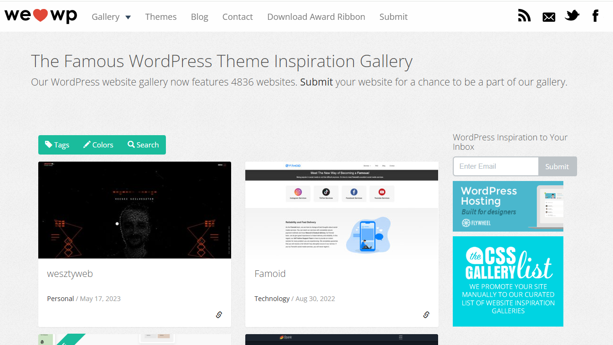
Task: Click the We Love WP heart logo
Action: (41, 16)
